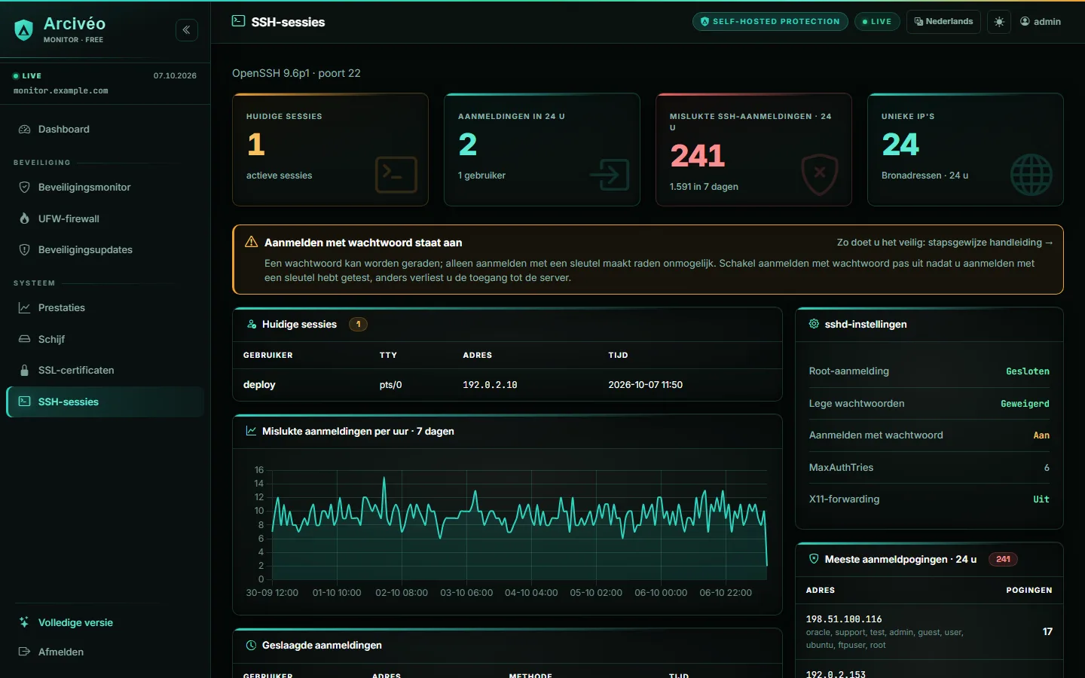Click Afmelden to log out
Image resolution: width=1085 pixels, height=678 pixels.
105,652
